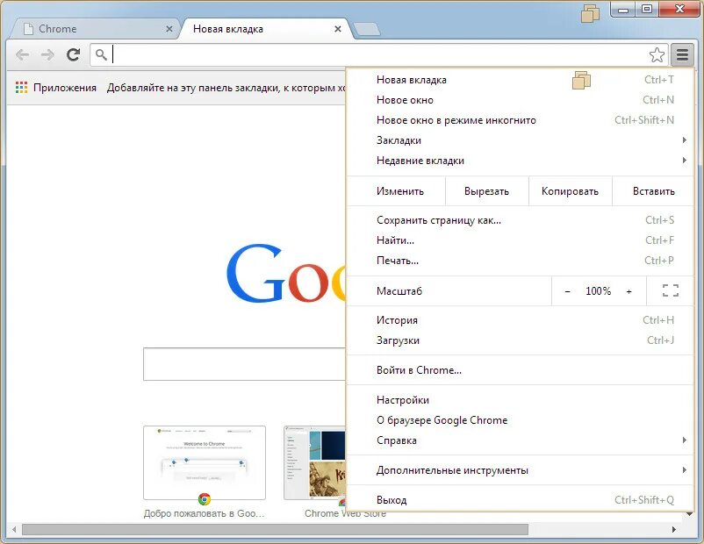This screenshot has width=704, height=544.
Task: Open a new tab with the tab strip button
Action: click(x=366, y=30)
